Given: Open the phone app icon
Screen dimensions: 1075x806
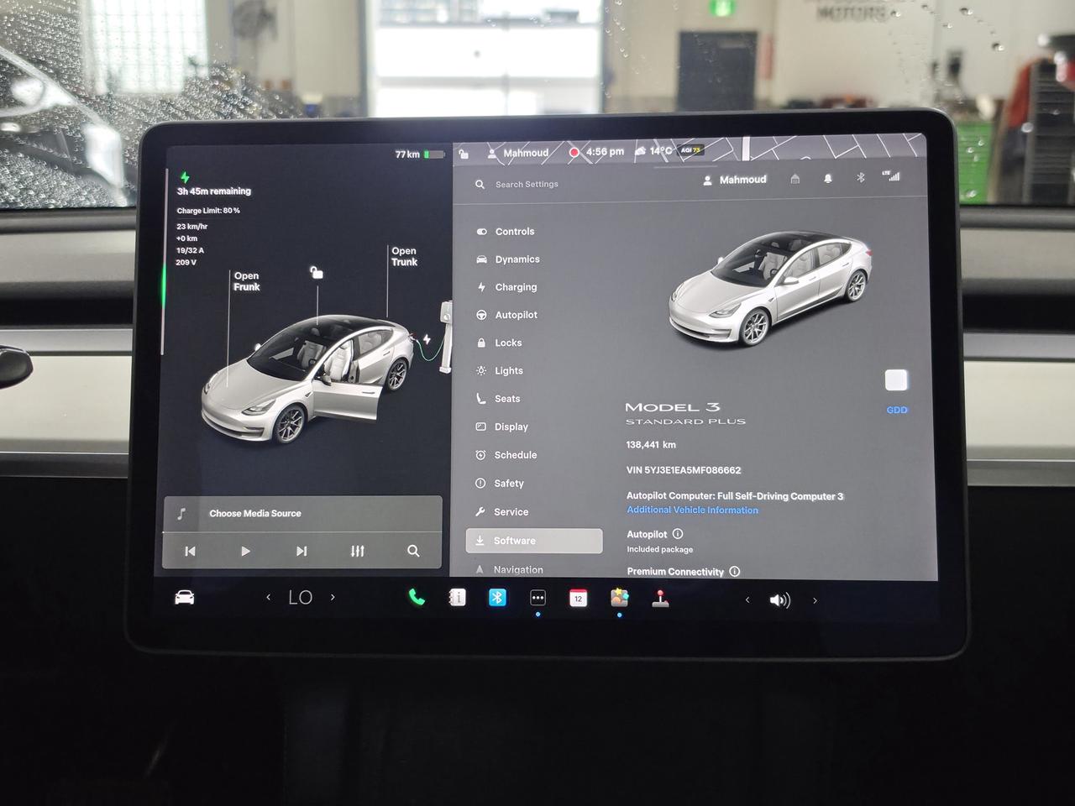Looking at the screenshot, I should pyautogui.click(x=417, y=598).
